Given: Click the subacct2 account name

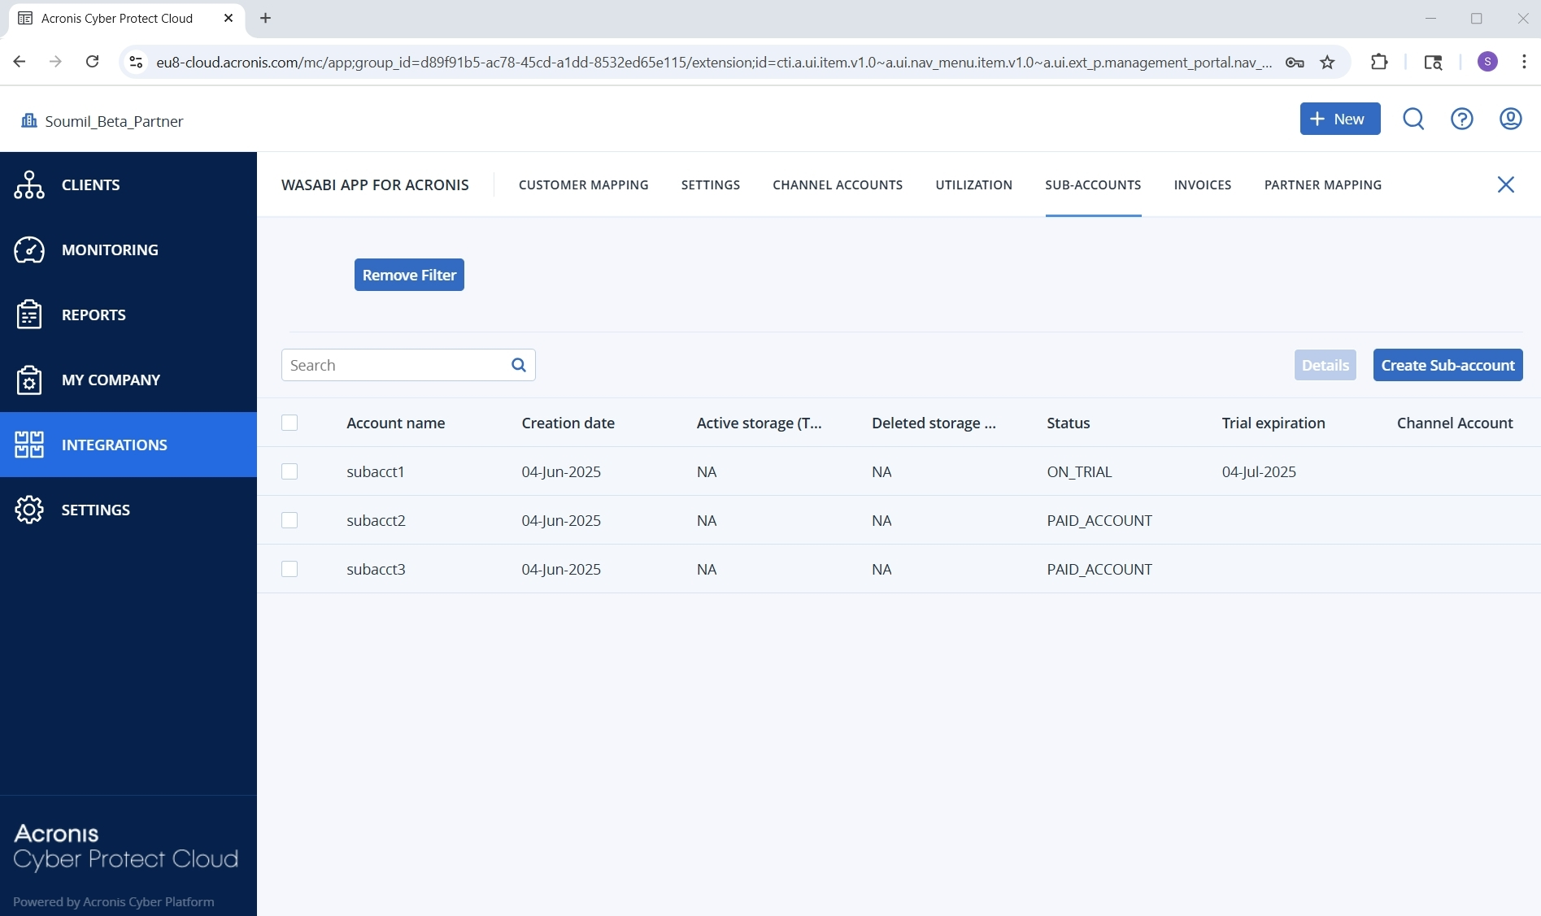Looking at the screenshot, I should [376, 520].
